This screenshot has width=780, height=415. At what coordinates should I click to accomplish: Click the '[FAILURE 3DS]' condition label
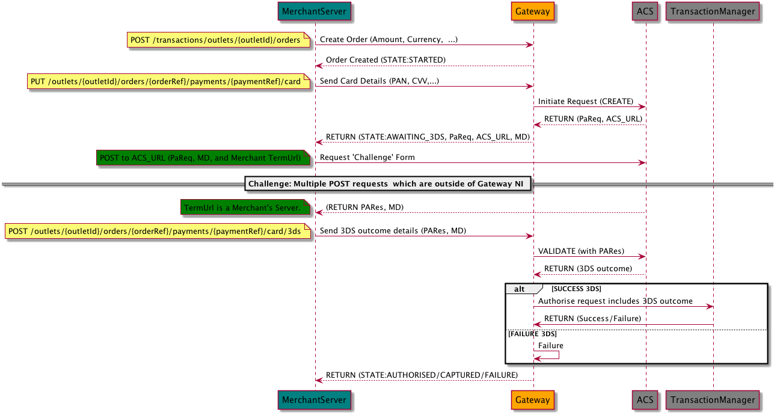point(532,334)
